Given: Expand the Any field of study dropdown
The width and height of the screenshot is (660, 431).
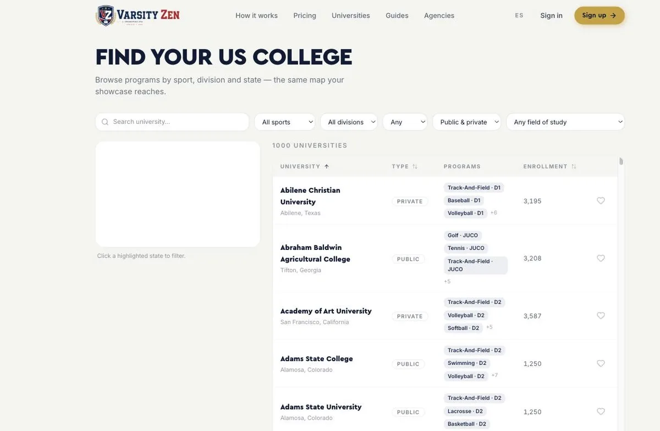Looking at the screenshot, I should [x=565, y=122].
